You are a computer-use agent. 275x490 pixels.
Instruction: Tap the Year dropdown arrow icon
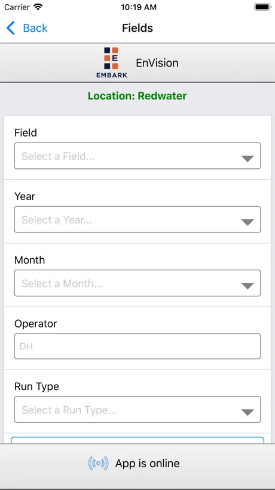(247, 222)
